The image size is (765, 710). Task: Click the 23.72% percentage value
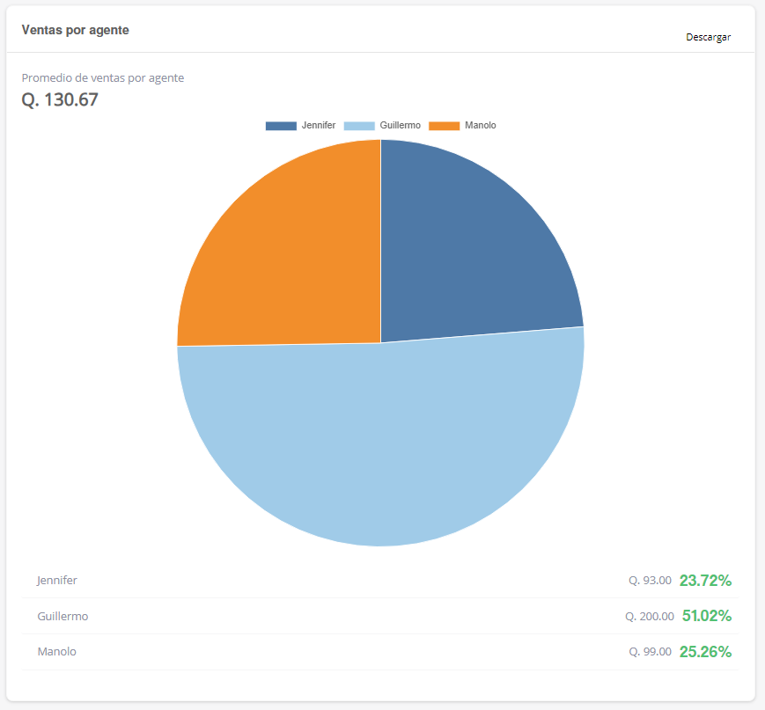point(705,581)
